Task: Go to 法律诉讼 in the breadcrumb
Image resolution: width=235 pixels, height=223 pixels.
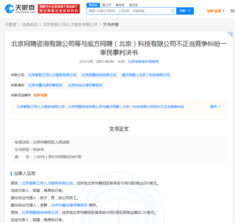Action: point(29,24)
